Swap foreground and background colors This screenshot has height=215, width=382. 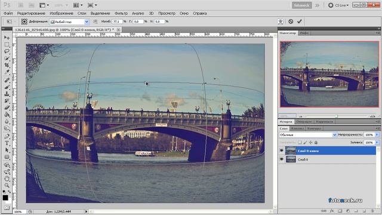9,192
